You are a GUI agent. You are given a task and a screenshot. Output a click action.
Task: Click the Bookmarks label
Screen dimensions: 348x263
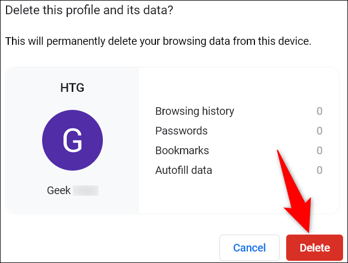pyautogui.click(x=182, y=150)
